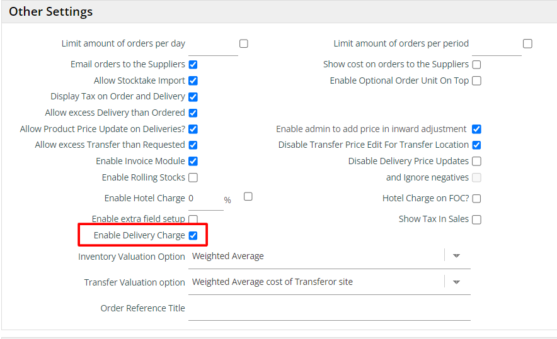Screen dimensions: 557x339
Task: Toggle Allow excess Transfer than Requested
Action: coord(193,145)
